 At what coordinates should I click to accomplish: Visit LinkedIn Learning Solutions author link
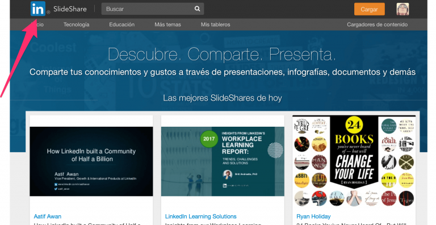pos(201,216)
